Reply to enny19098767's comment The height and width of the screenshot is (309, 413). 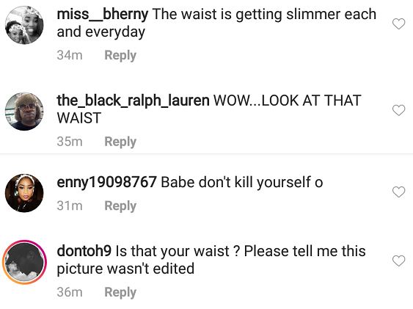click(x=120, y=206)
